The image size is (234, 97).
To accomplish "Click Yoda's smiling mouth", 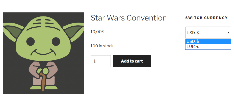I will [43, 52].
